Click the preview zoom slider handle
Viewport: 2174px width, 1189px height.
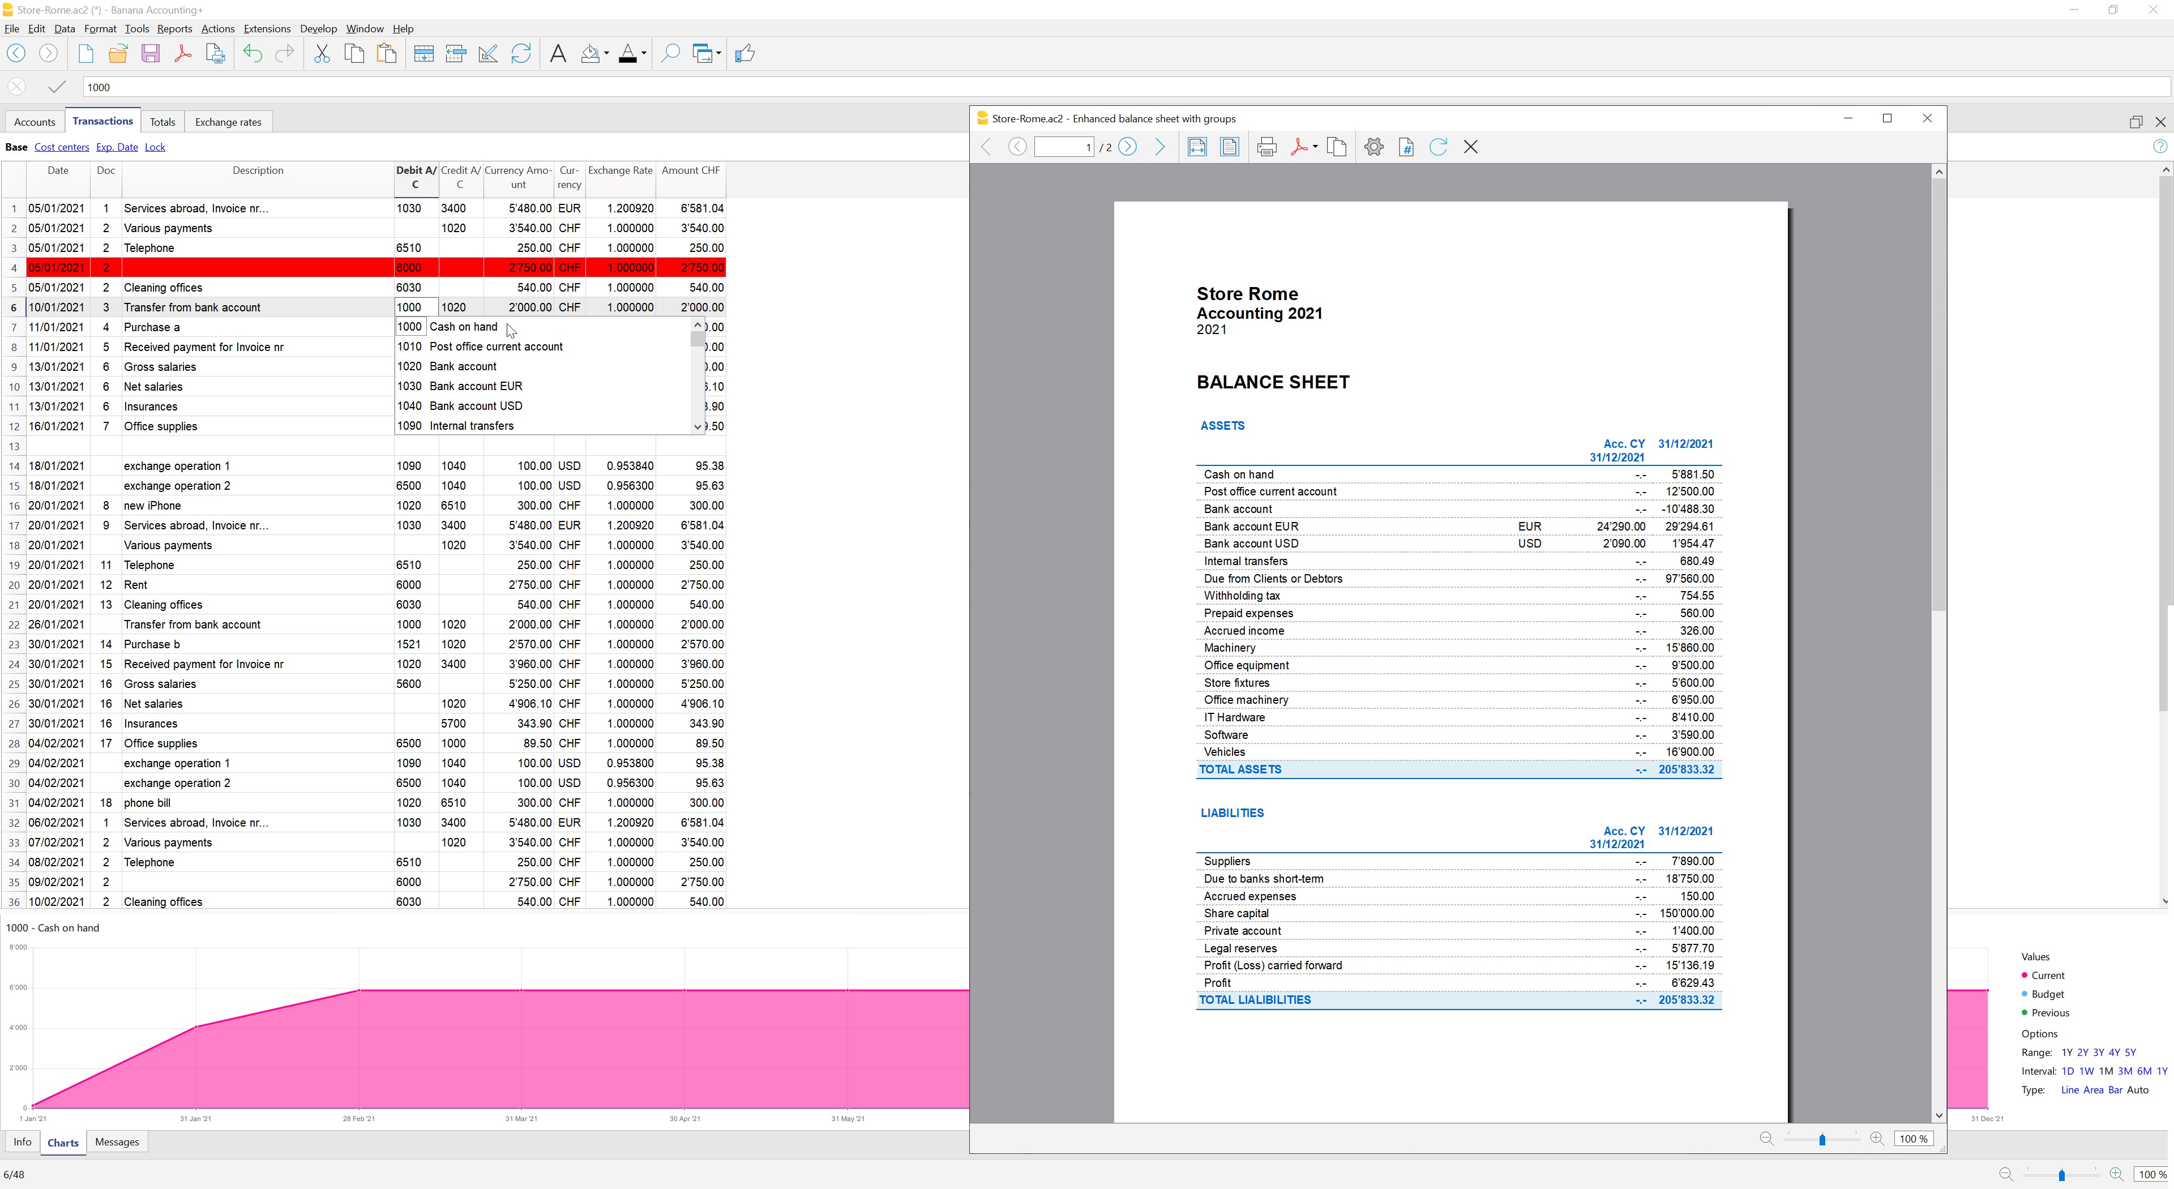click(1822, 1139)
